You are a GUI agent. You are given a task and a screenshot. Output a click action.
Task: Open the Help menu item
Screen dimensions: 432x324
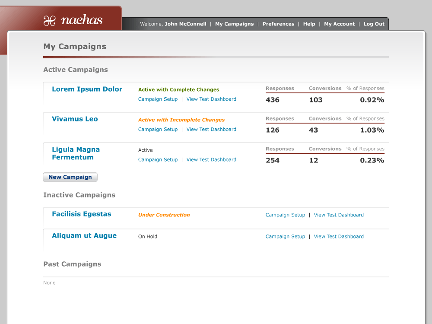click(x=309, y=24)
